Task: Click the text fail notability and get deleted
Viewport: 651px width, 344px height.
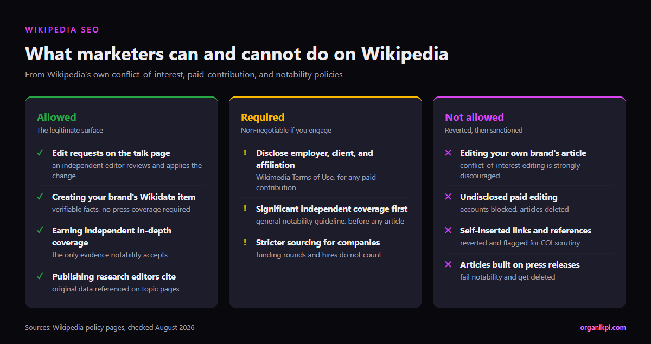Action: pyautogui.click(x=507, y=277)
